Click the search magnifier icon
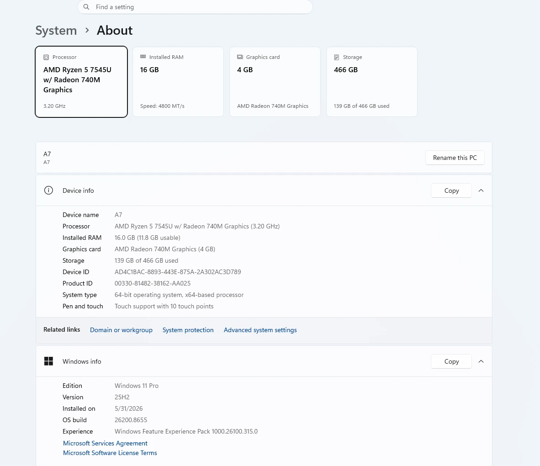This screenshot has height=466, width=540. point(86,7)
